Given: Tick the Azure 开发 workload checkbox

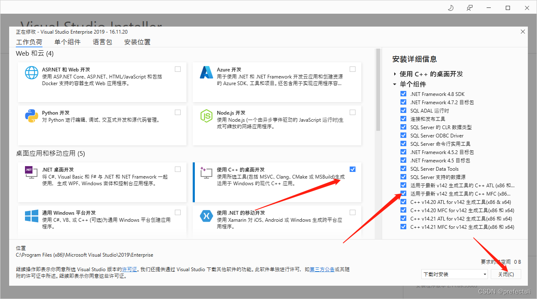Looking at the screenshot, I should (353, 69).
